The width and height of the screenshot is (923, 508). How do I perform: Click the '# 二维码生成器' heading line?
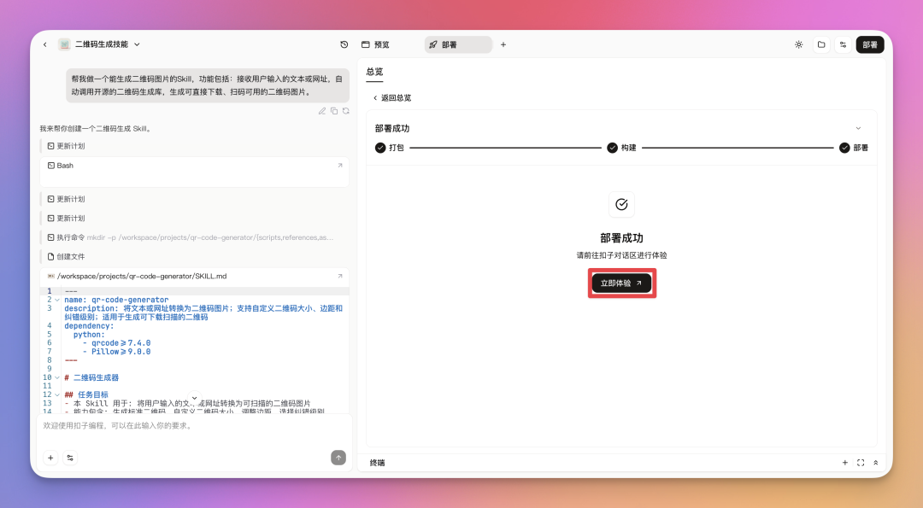tap(91, 377)
